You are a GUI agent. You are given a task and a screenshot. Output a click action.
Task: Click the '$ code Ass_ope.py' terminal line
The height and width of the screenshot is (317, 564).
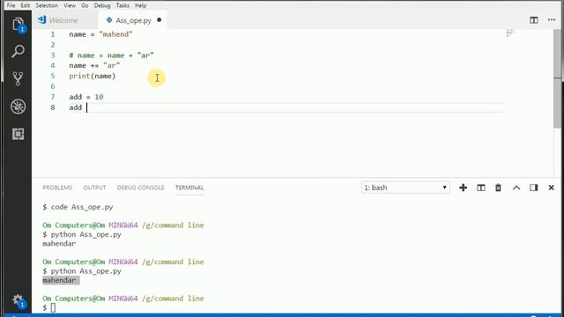point(78,207)
